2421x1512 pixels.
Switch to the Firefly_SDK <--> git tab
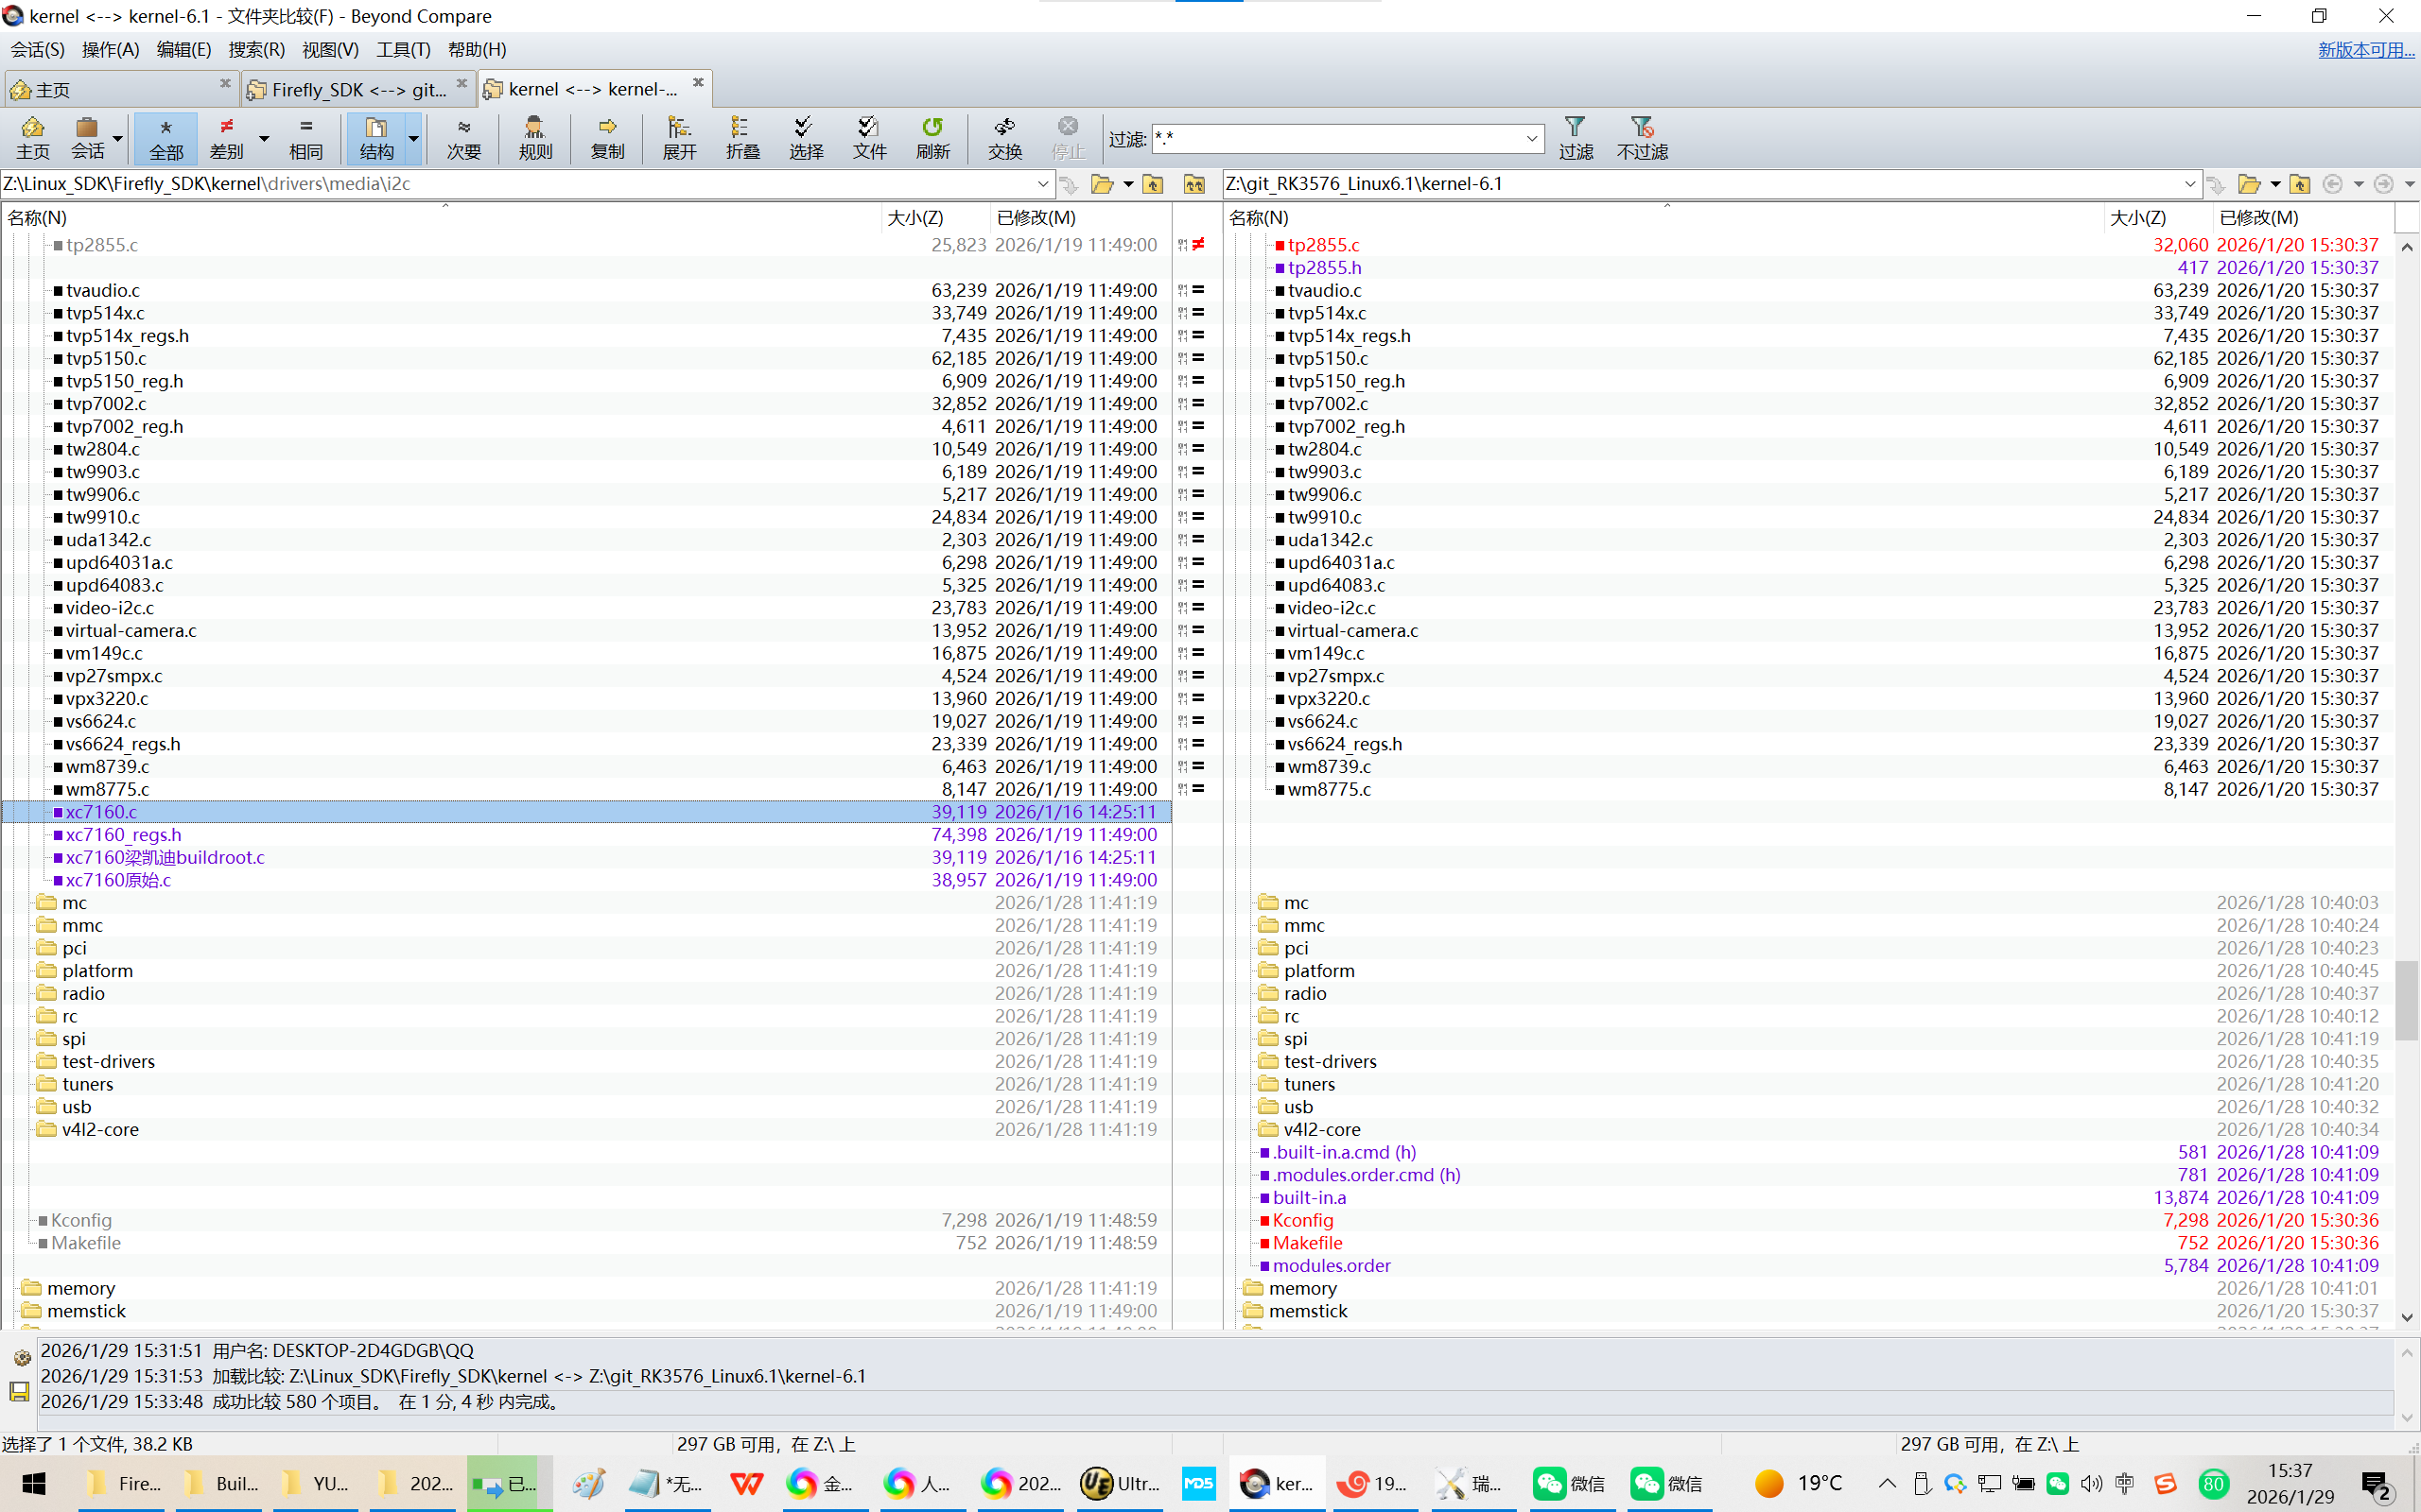[x=357, y=89]
